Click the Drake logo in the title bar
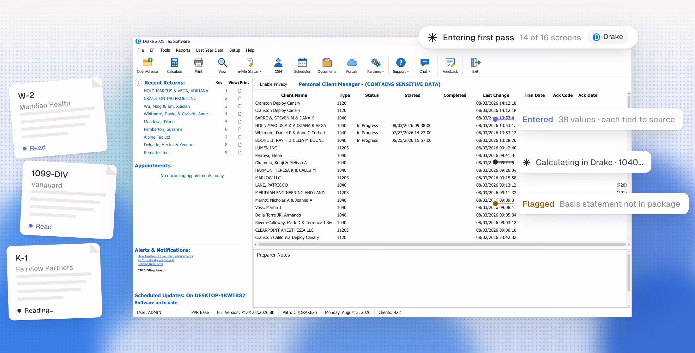695x353 pixels. click(x=138, y=41)
